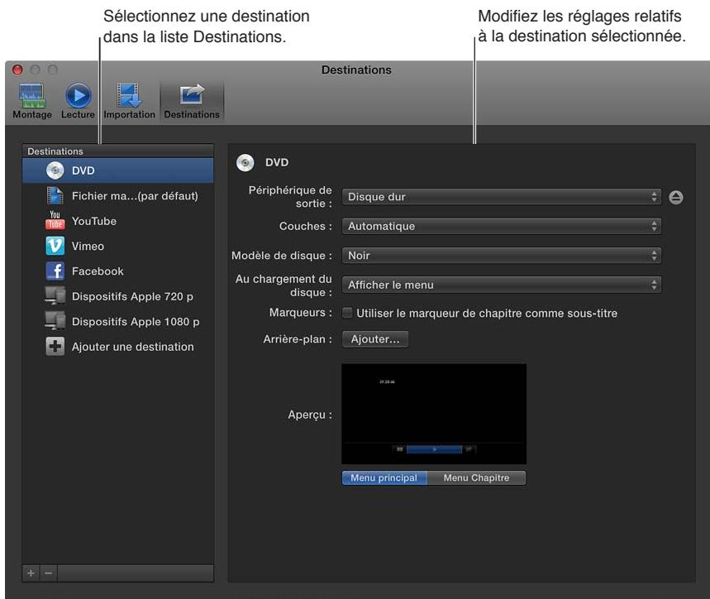
Task: Click the Facebook f icon
Action: (x=55, y=271)
